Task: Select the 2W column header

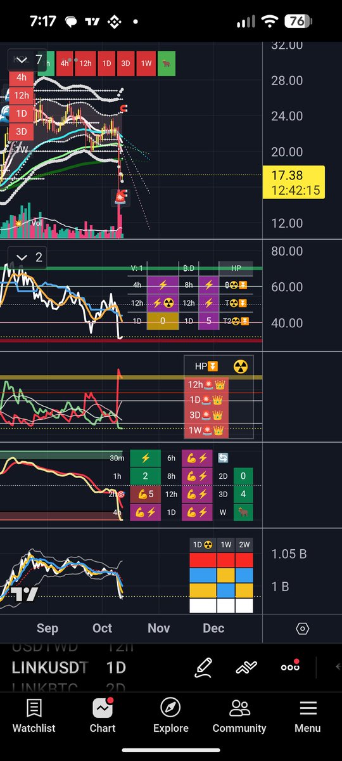Action: click(x=243, y=545)
